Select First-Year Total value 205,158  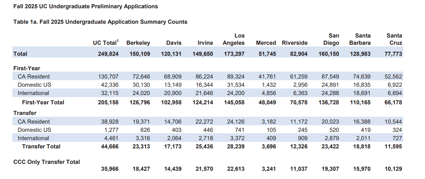coord(108,102)
